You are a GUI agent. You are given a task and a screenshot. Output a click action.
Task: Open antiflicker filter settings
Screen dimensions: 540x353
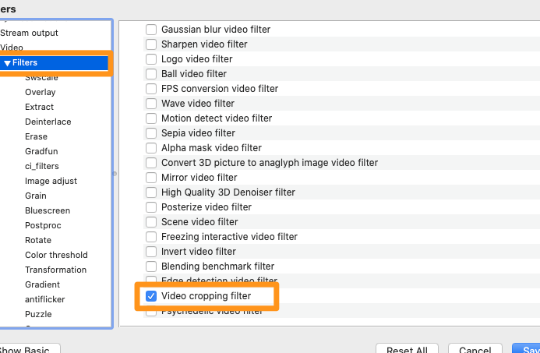44,299
